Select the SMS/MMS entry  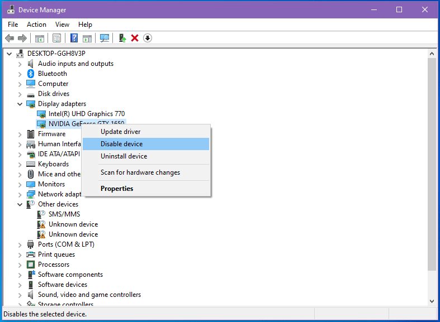[x=64, y=214]
